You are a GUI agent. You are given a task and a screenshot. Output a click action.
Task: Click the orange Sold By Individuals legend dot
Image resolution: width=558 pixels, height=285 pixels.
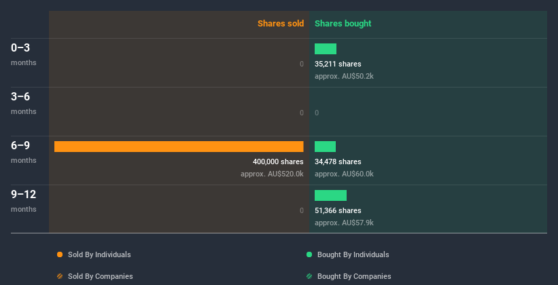point(60,254)
